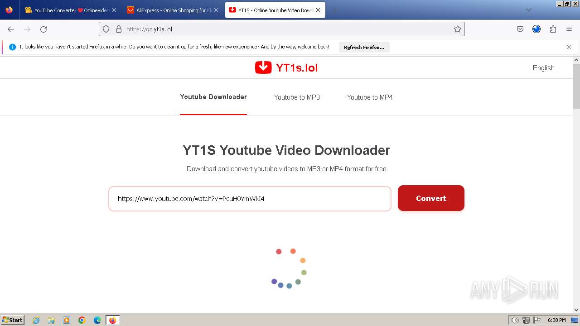Open Action Center flag icon
The width and height of the screenshot is (580, 326).
pos(536,320)
